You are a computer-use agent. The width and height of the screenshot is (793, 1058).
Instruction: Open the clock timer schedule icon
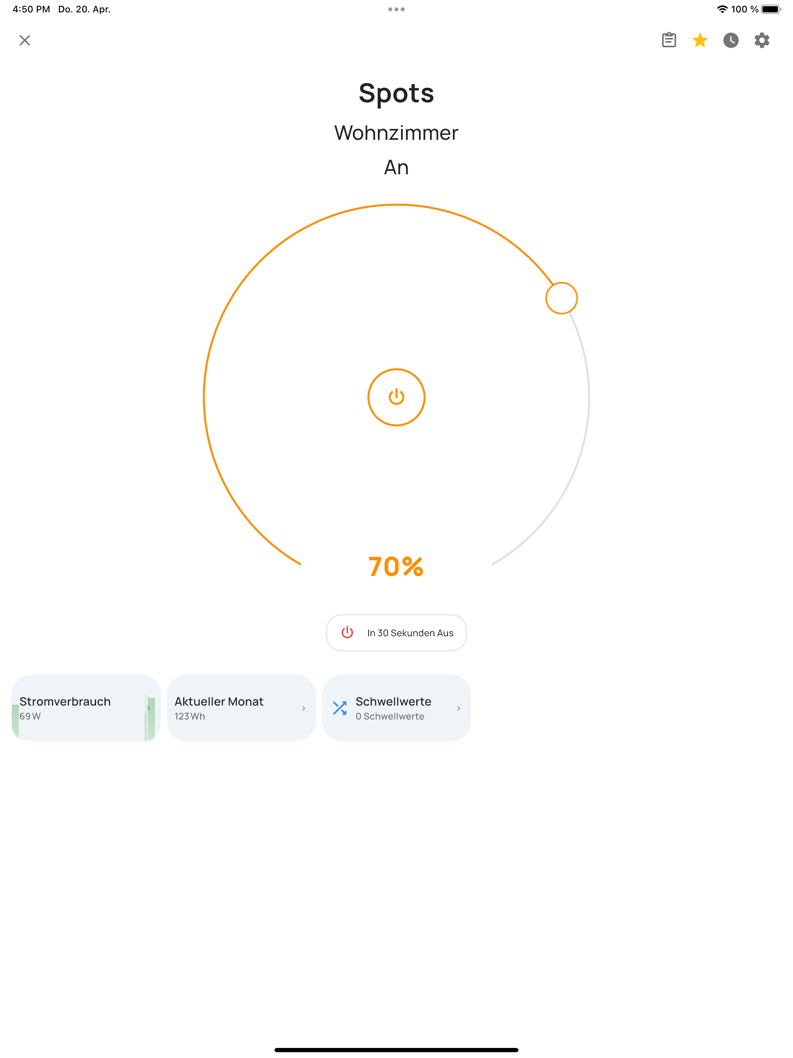click(731, 40)
